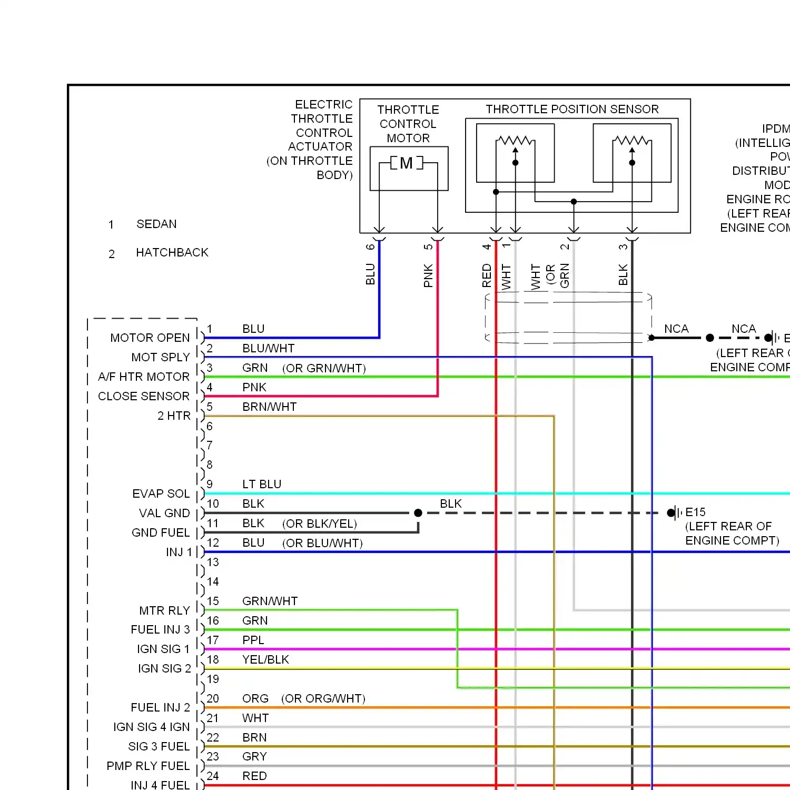The image size is (790, 790).
Task: Click the PNK wire color at pin 4
Action: tap(254, 387)
